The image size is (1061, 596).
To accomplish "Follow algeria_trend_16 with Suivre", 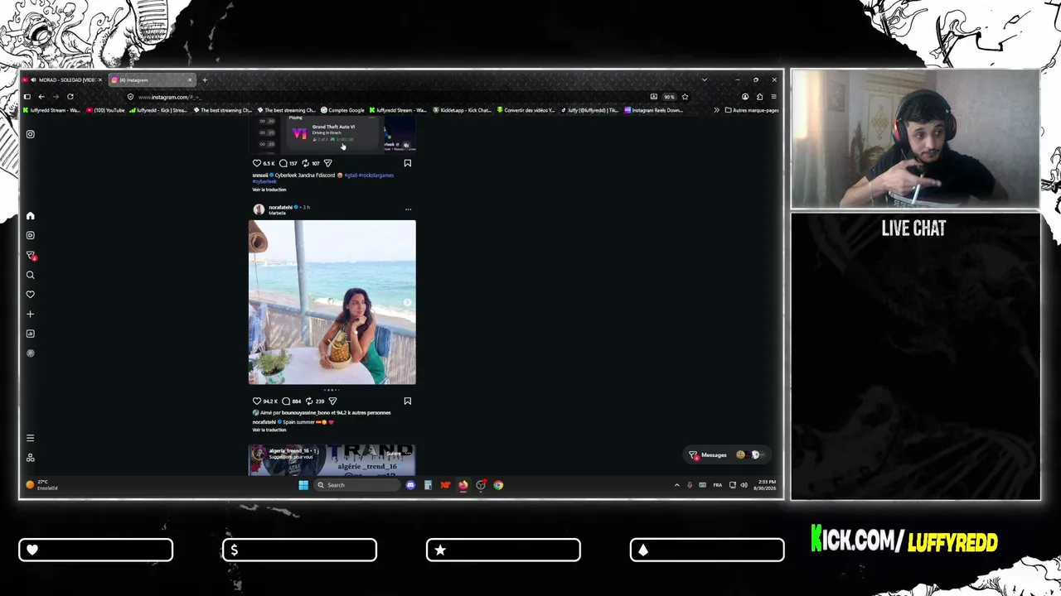I will pyautogui.click(x=394, y=453).
